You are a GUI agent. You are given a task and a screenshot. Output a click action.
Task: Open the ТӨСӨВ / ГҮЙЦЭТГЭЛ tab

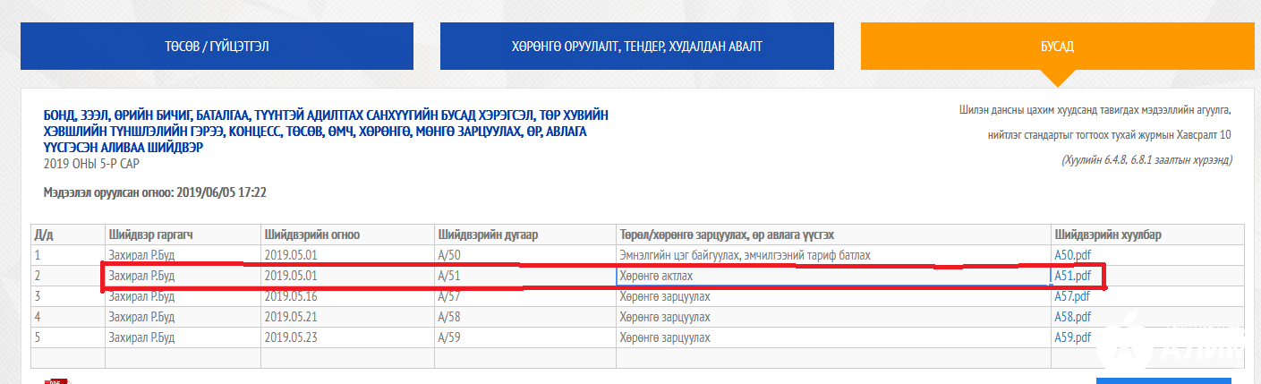point(217,46)
